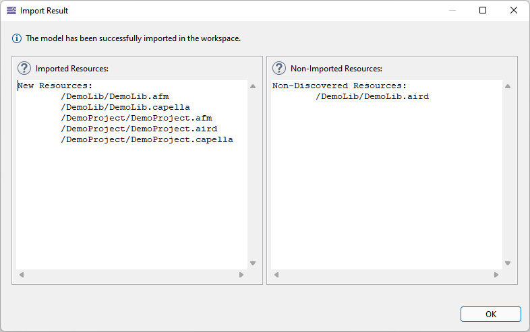Click the scroll left arrow in Imported Resources
Screen dimensions: 530x332
coord(20,275)
